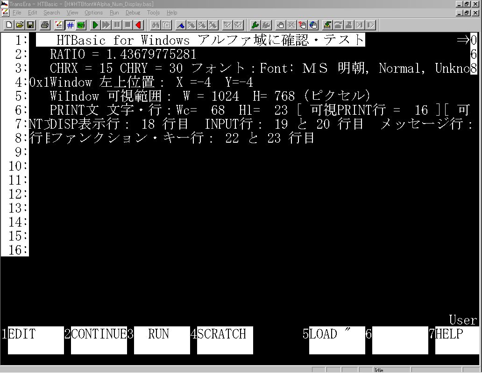Image resolution: width=482 pixels, height=373 pixels.
Task: Step into with green arrow tray icon
Action: pos(327,25)
